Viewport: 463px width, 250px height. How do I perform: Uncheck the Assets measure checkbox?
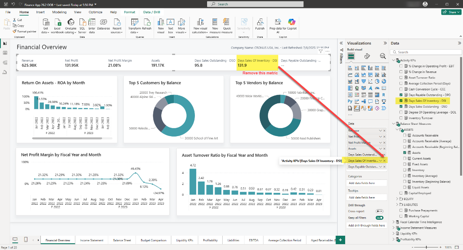click(405, 153)
